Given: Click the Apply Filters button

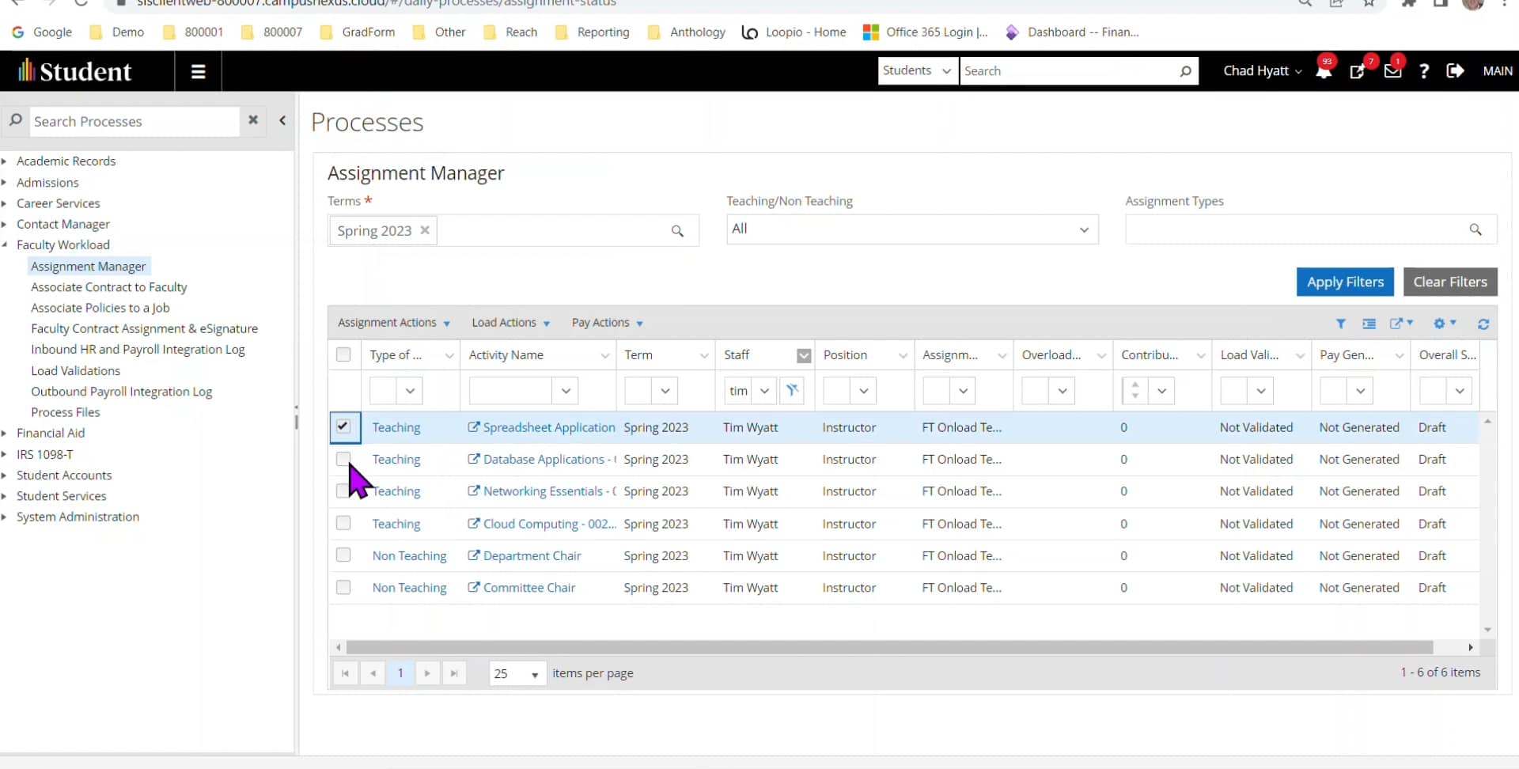Looking at the screenshot, I should [x=1345, y=282].
